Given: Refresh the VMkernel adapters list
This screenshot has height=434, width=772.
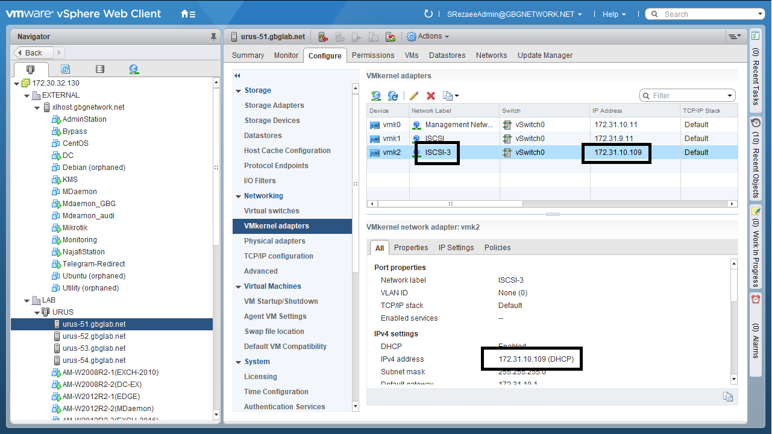Looking at the screenshot, I should (393, 96).
